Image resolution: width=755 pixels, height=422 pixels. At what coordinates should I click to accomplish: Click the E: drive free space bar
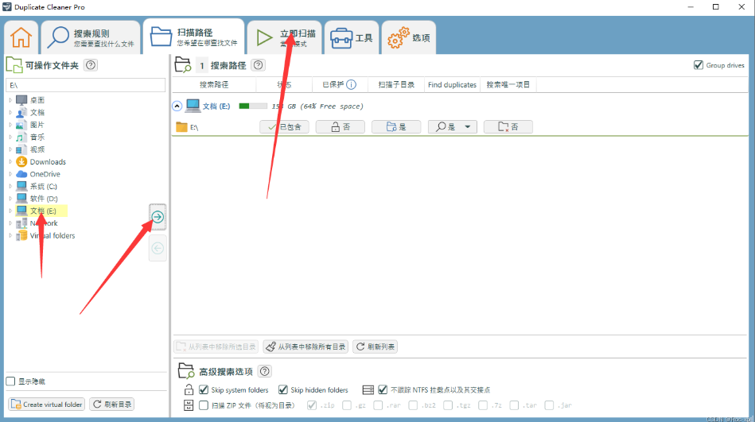(x=254, y=106)
